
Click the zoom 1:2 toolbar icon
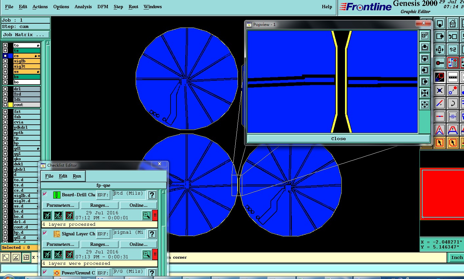coord(453,50)
